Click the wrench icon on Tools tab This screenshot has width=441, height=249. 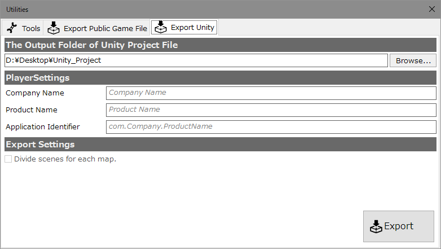point(12,28)
